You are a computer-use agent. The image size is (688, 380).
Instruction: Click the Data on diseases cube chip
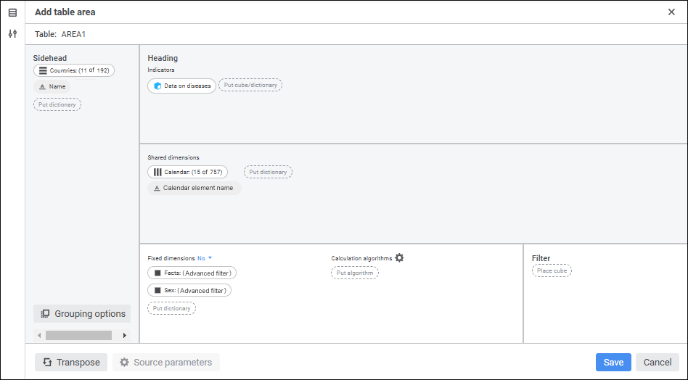coord(181,86)
